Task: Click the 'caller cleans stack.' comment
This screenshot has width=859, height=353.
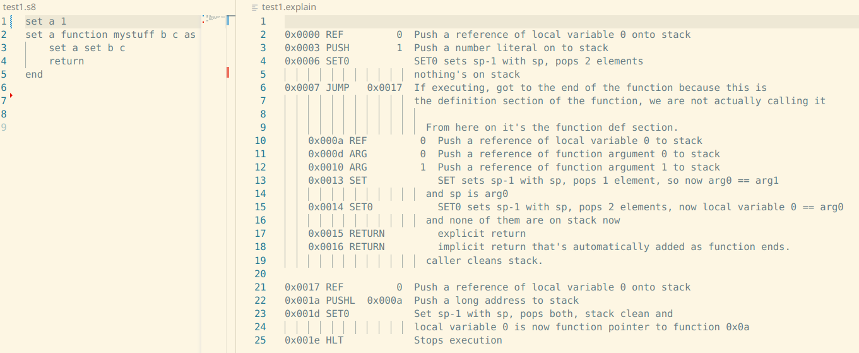Action: coord(485,260)
